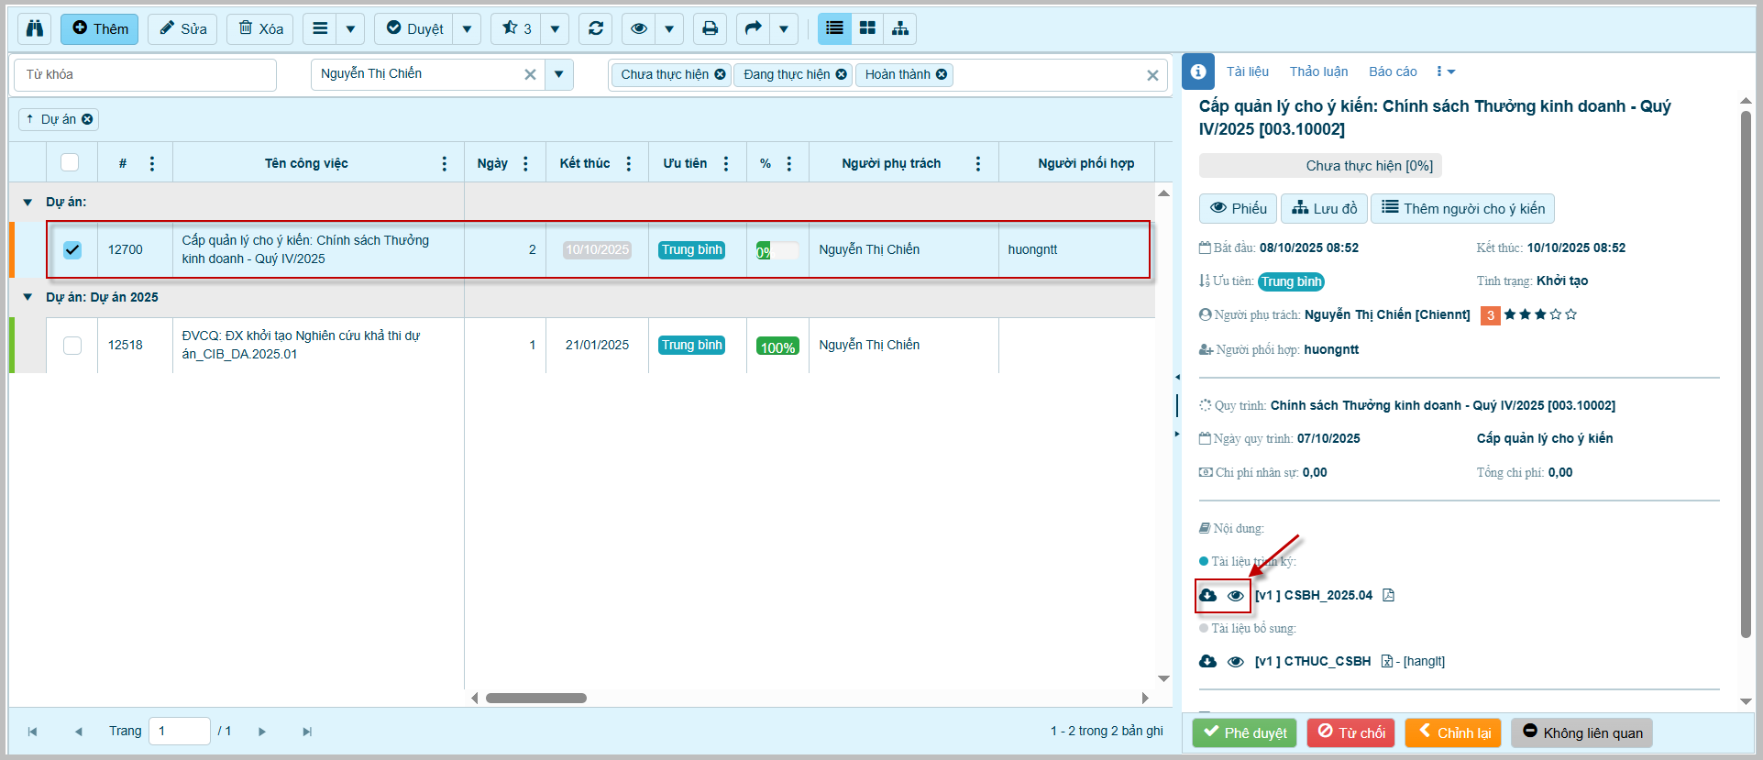Click the Phê duyệt button
This screenshot has width=1763, height=760.
[x=1244, y=732]
